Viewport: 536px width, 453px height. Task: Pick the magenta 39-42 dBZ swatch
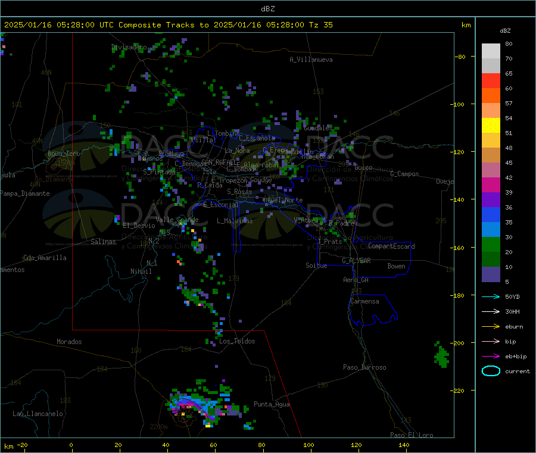(491, 185)
